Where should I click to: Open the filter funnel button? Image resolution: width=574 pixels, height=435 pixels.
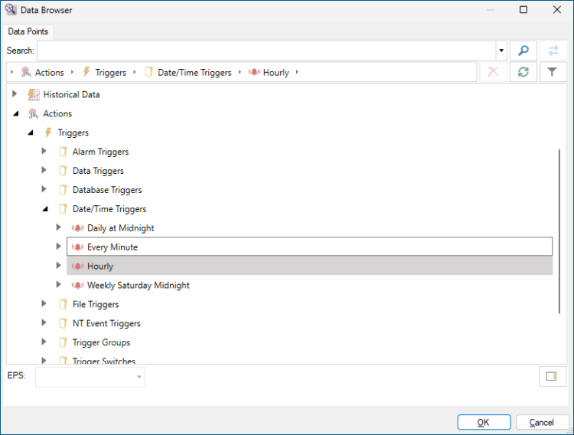(x=552, y=72)
